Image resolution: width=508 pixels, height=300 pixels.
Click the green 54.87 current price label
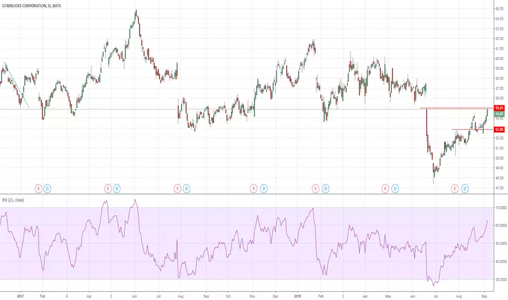[x=499, y=114]
